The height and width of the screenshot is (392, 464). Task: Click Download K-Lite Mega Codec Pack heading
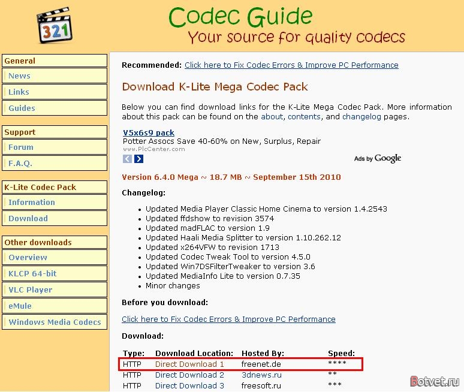pos(215,87)
